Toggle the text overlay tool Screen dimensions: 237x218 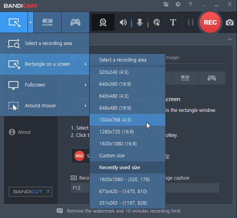pyautogui.click(x=173, y=23)
